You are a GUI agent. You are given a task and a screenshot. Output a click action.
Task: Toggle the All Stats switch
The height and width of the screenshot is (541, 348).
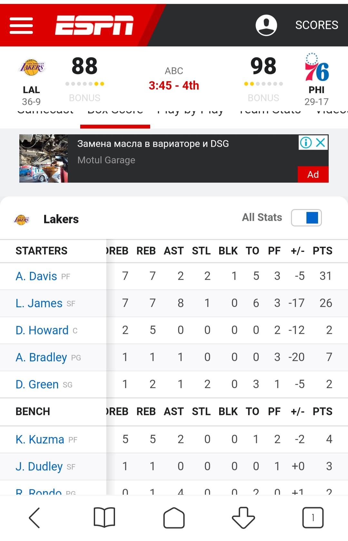[x=306, y=218]
